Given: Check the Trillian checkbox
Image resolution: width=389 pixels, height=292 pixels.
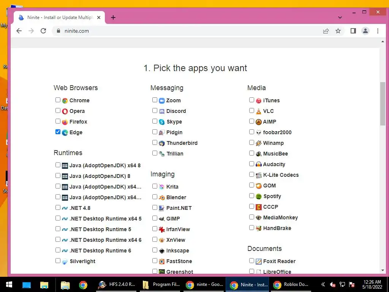Looking at the screenshot, I should coord(155,153).
